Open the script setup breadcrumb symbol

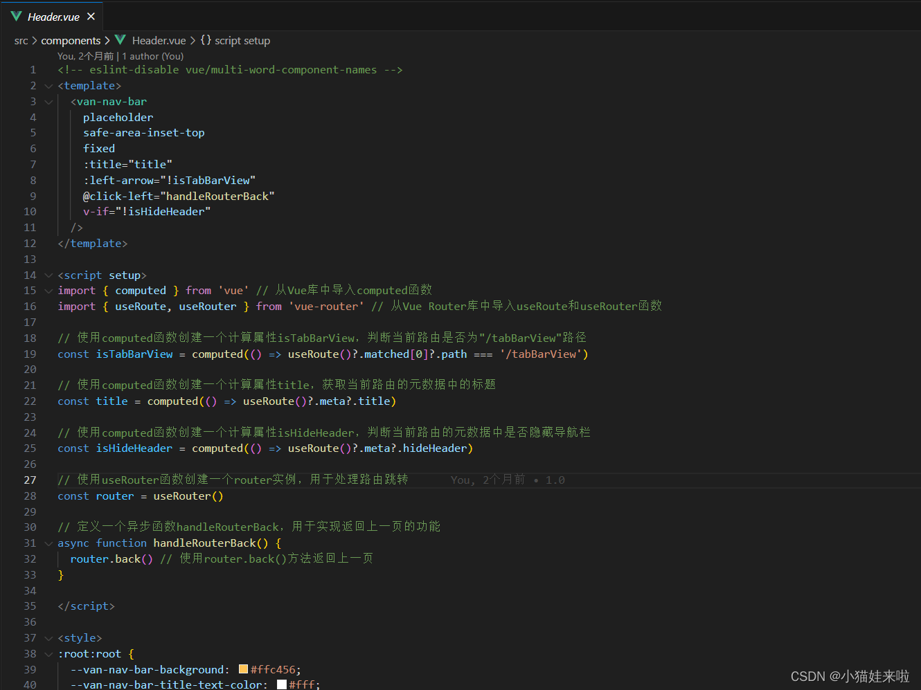tap(242, 41)
